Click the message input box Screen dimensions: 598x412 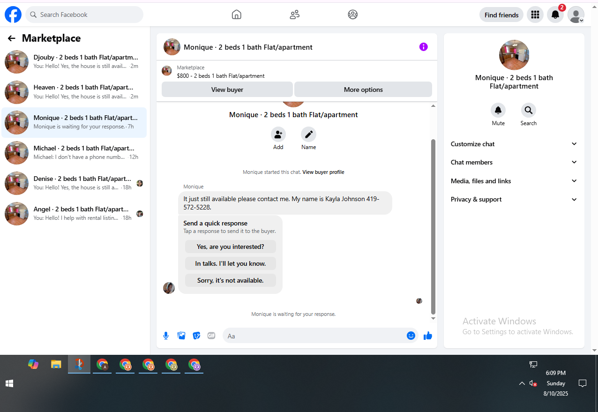[314, 336]
